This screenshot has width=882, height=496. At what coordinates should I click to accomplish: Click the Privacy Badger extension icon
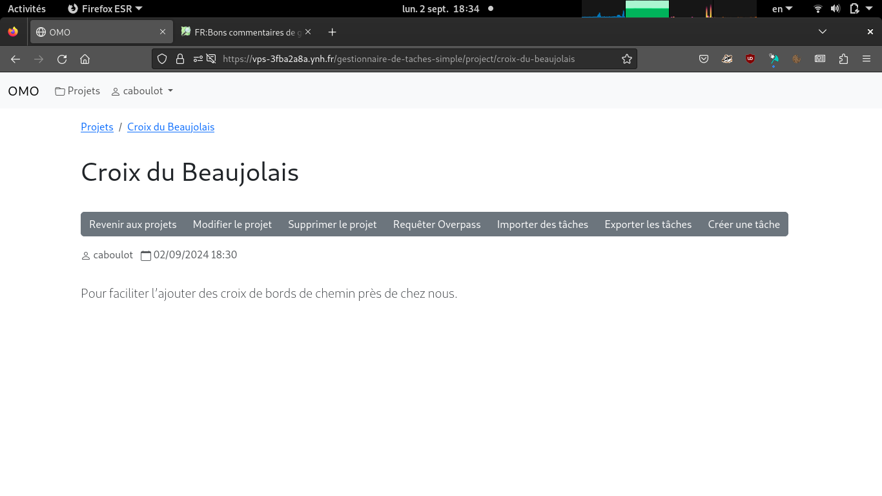click(727, 59)
